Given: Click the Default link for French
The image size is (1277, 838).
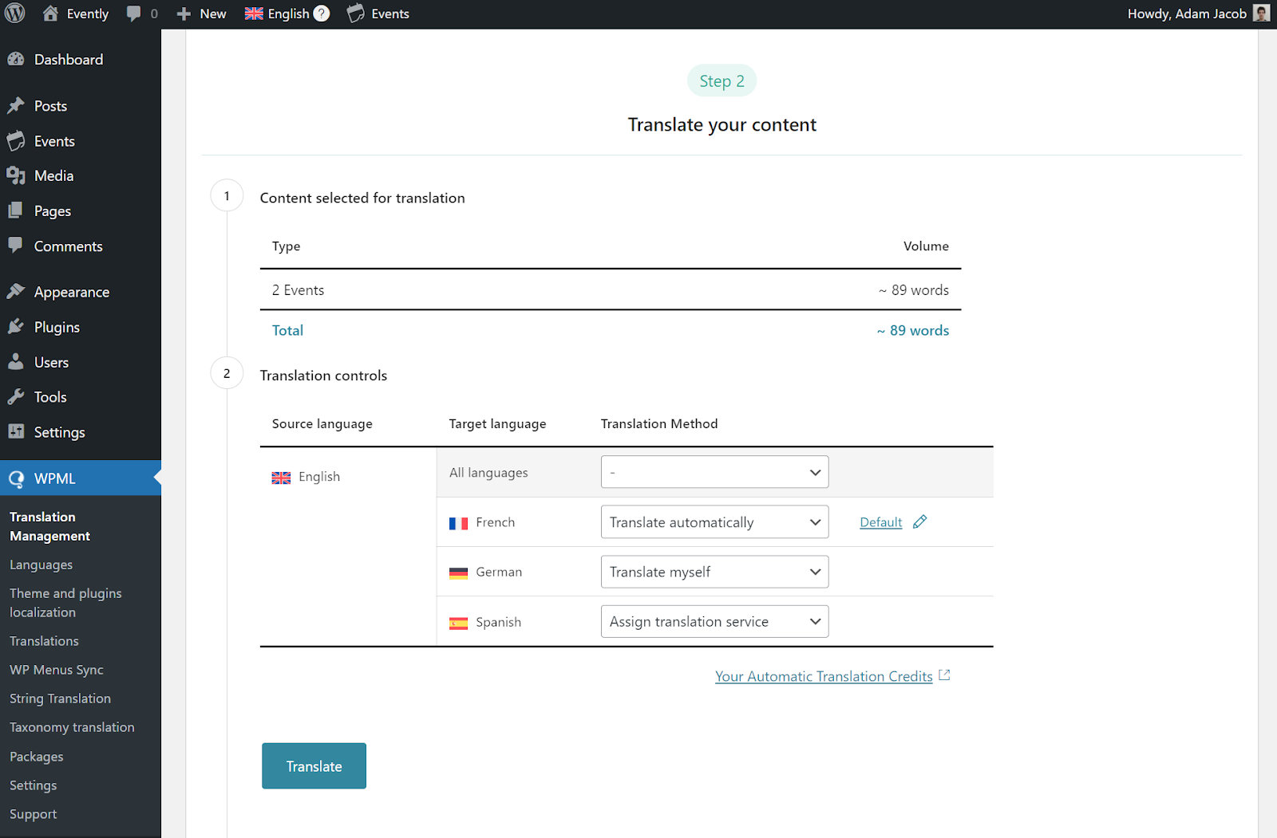Looking at the screenshot, I should pos(880,521).
